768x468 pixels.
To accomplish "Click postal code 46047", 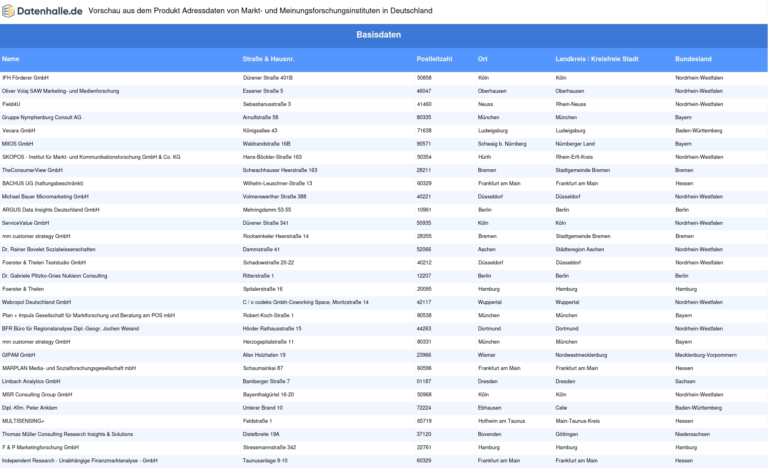I will 424,91.
